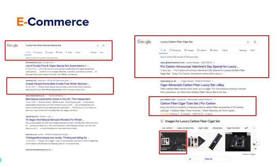This screenshot has width=277, height=167.
Task: Select the aliexpress filter chip
Action: tap(218, 128)
